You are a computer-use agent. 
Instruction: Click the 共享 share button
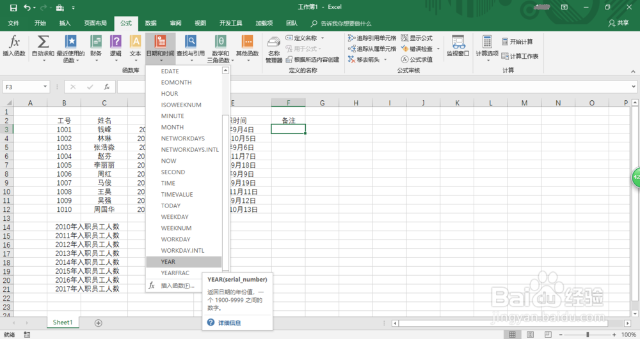tap(618, 23)
